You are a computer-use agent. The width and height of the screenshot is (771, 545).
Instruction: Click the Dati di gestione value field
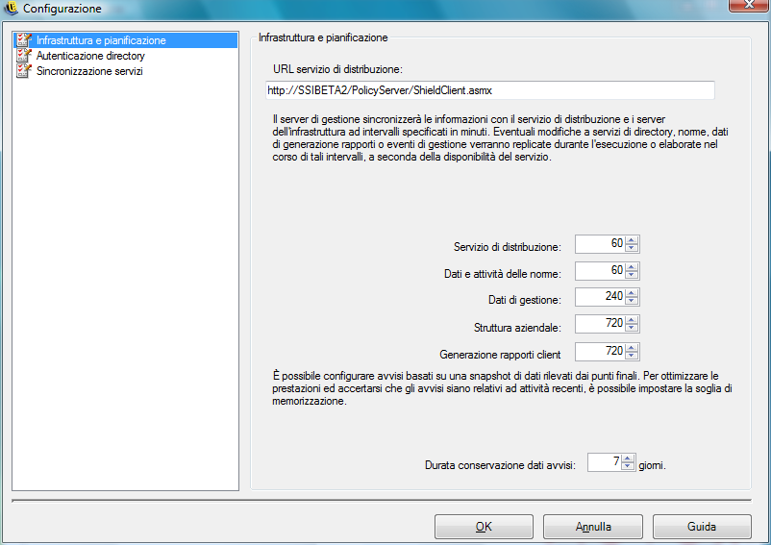click(x=600, y=297)
